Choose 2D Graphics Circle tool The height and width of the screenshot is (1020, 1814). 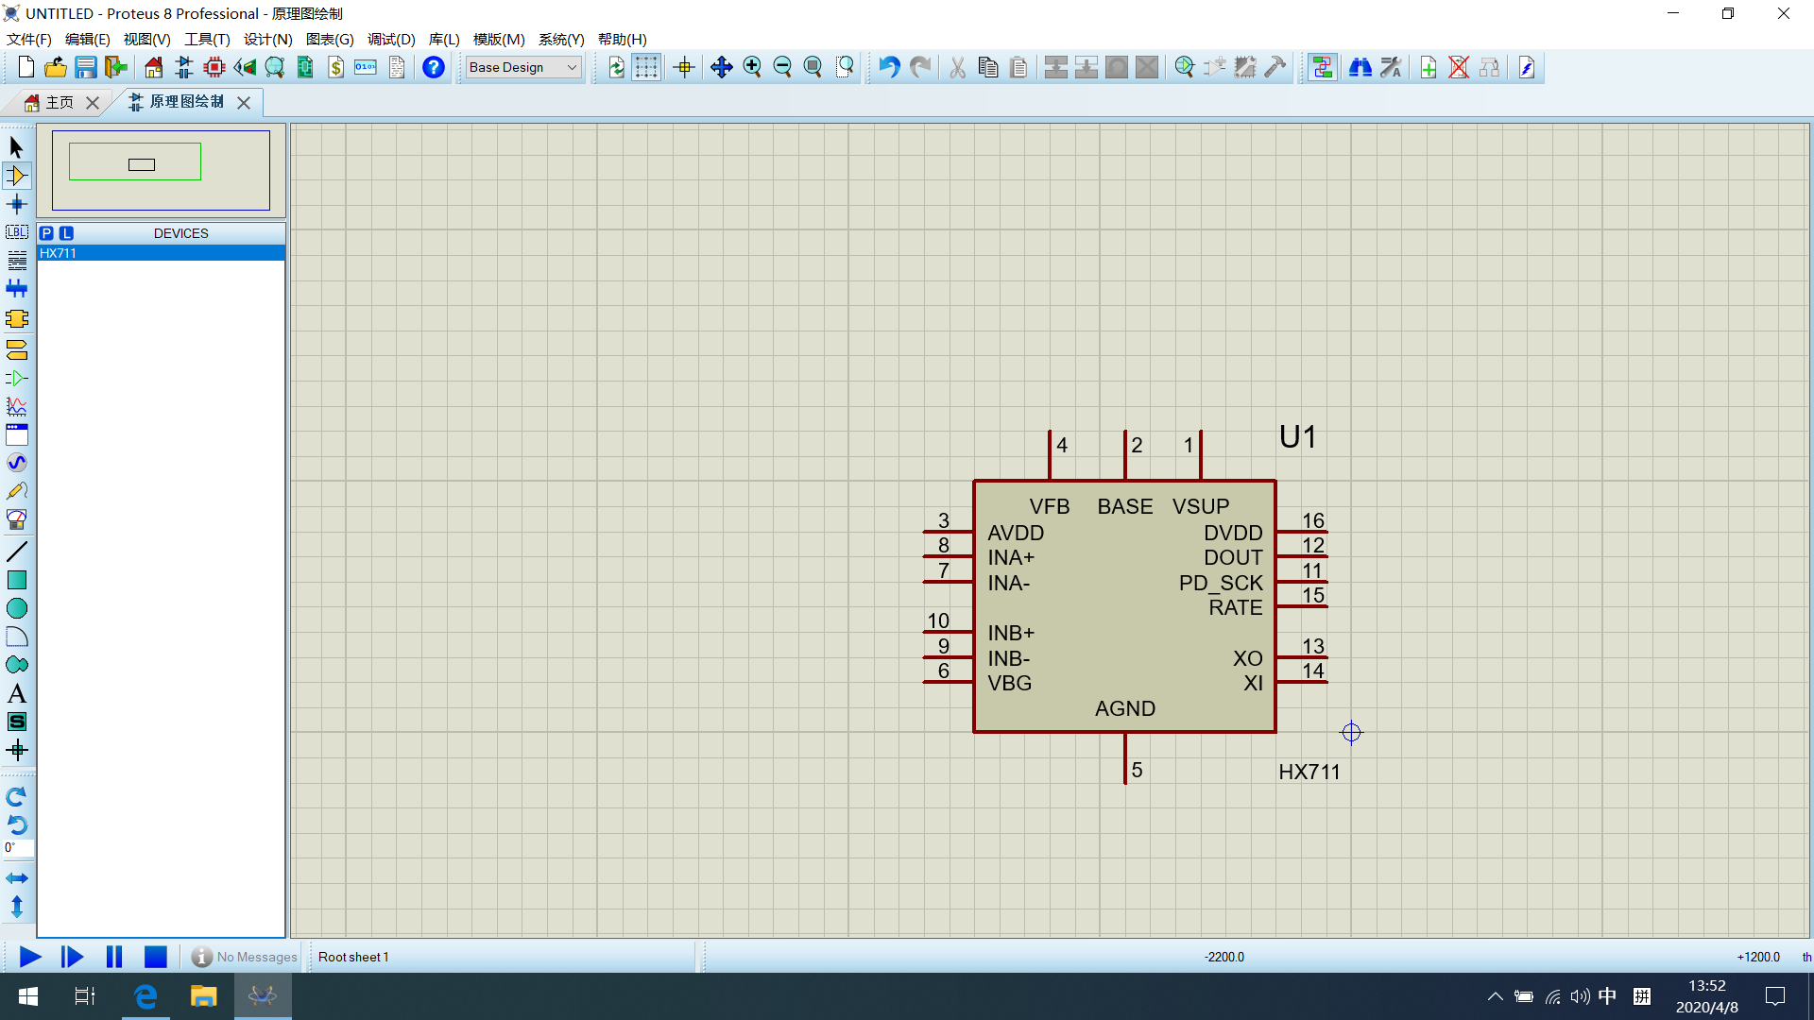17,608
